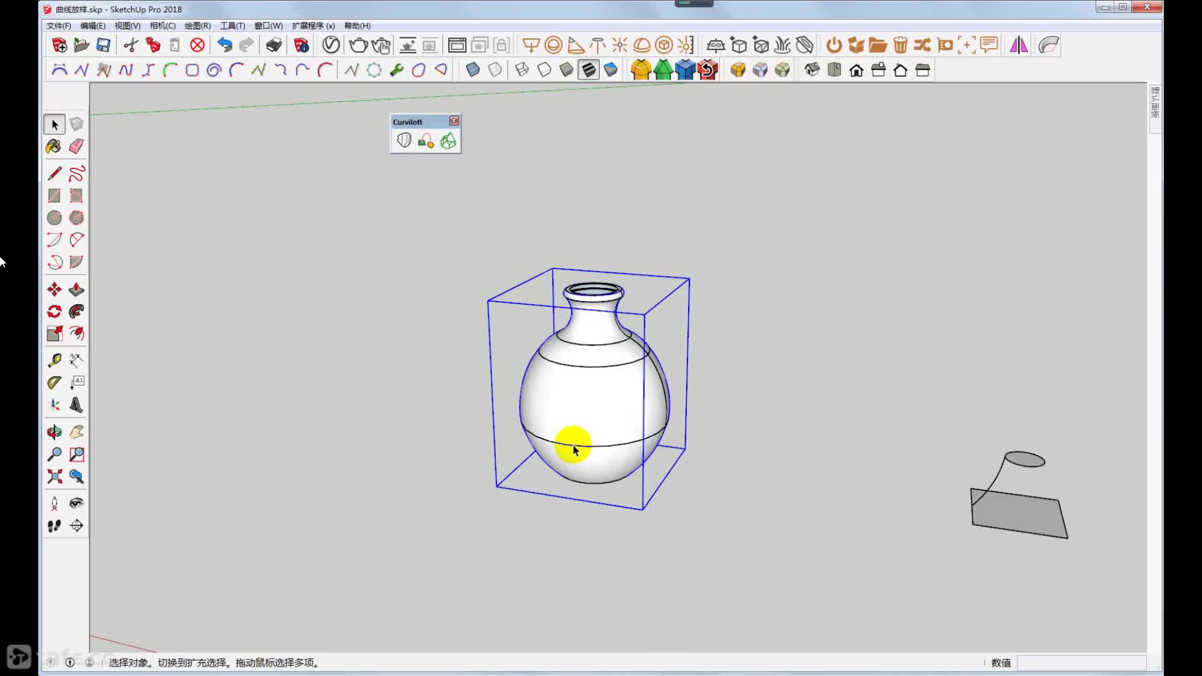This screenshot has width=1202, height=676.
Task: Pick the Make Component tool
Action: tap(76, 125)
